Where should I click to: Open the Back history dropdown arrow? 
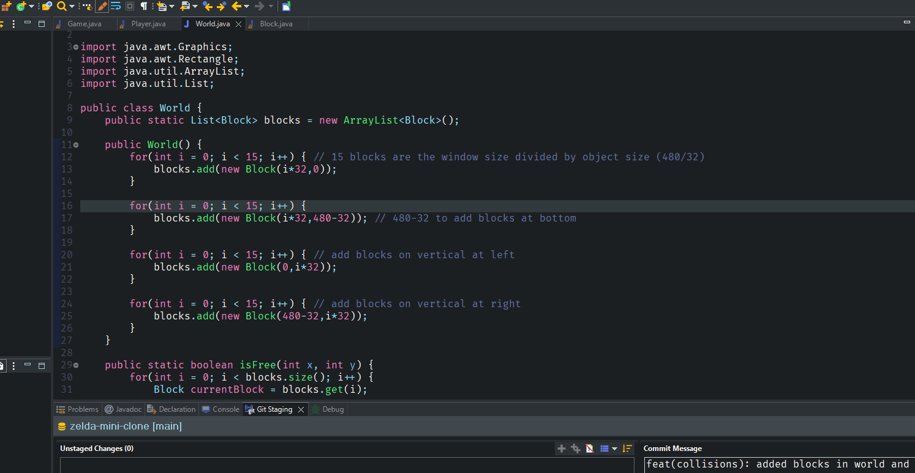click(x=246, y=6)
